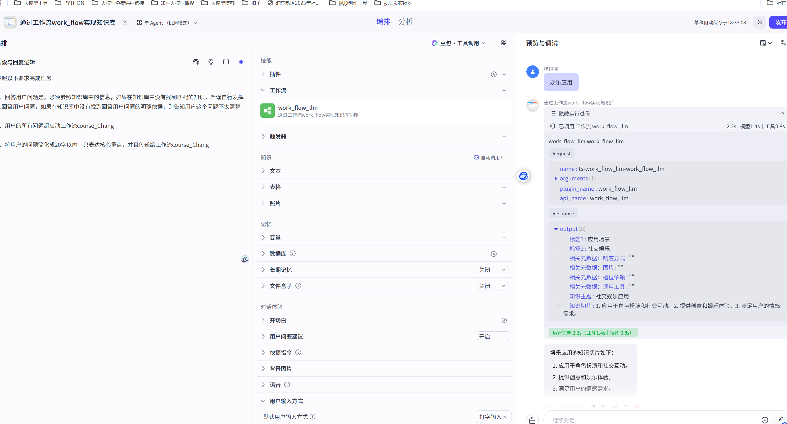
Task: Click the clear conversation broom icon
Action: pyautogui.click(x=532, y=420)
